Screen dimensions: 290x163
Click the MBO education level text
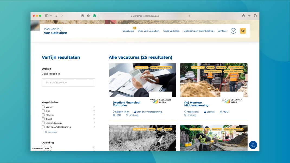pos(225,112)
